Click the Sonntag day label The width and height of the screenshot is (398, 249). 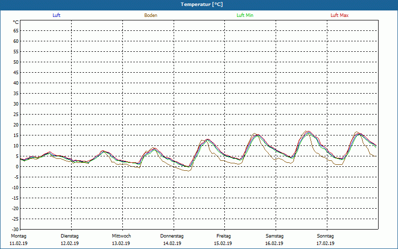point(325,236)
